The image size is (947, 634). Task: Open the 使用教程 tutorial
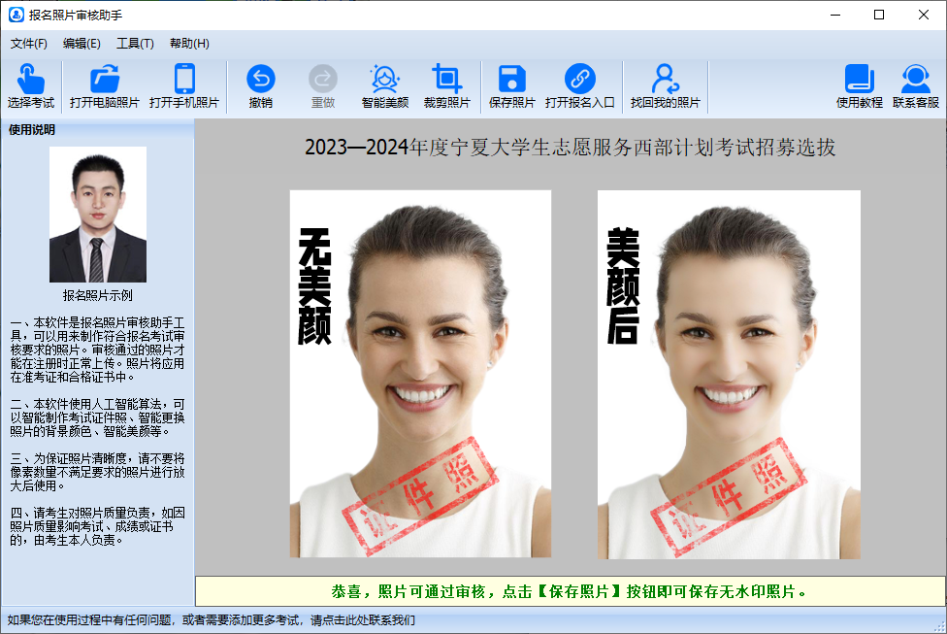tap(860, 85)
